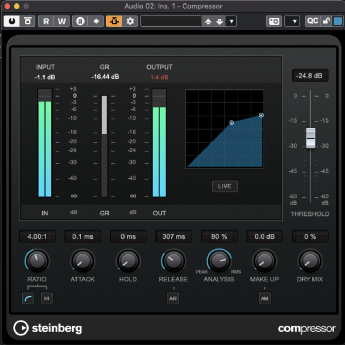Click the 307 ms Release value field

[x=173, y=236]
